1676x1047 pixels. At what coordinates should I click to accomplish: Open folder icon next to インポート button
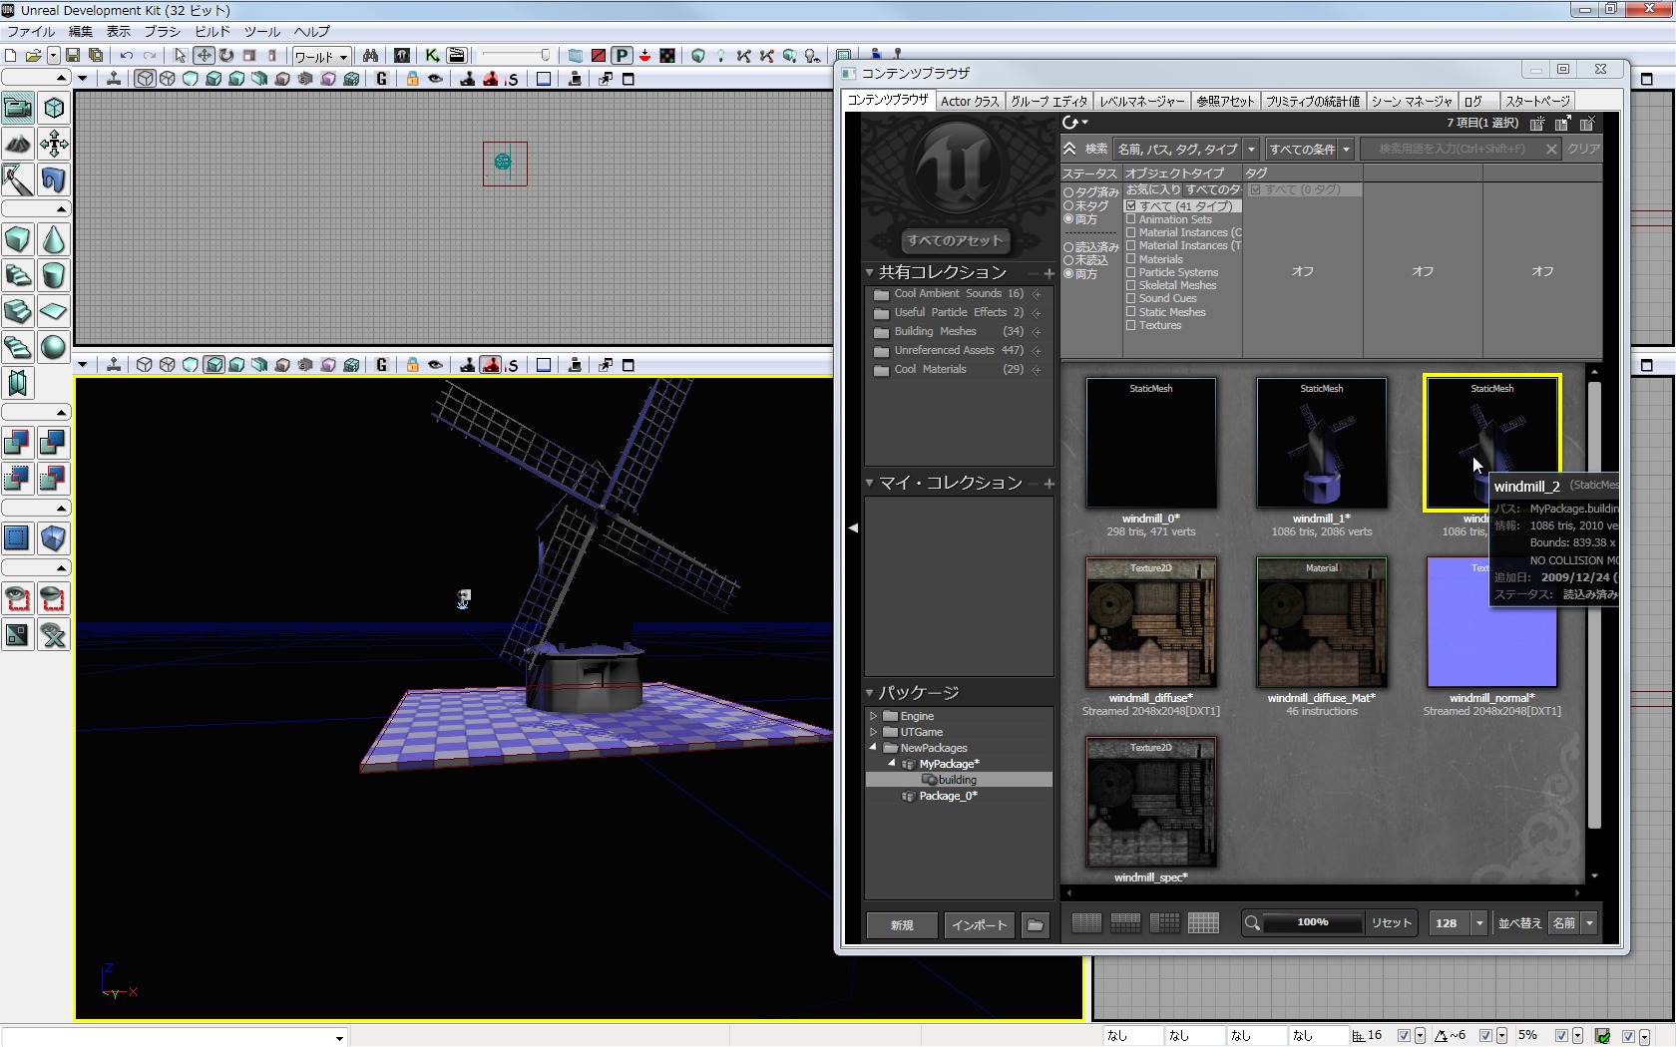(x=1036, y=925)
